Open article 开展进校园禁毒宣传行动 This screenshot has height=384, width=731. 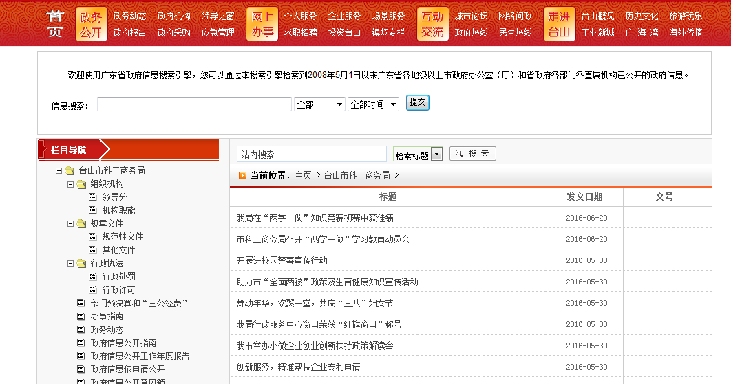click(x=282, y=260)
